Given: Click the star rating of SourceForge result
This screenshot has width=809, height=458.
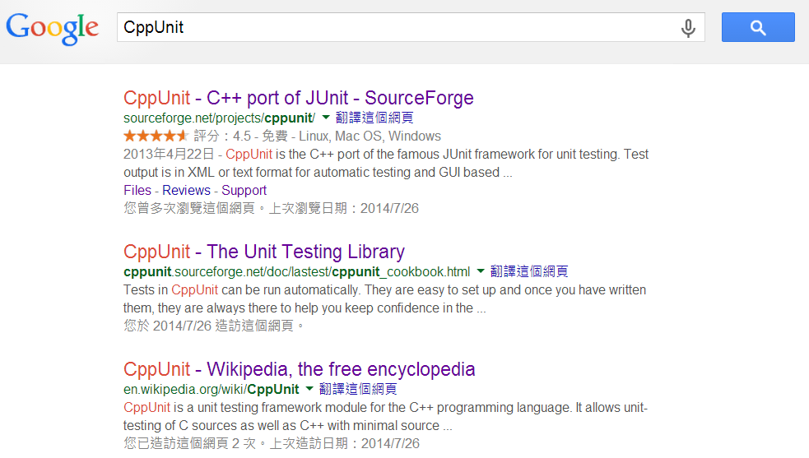Looking at the screenshot, I should point(156,136).
